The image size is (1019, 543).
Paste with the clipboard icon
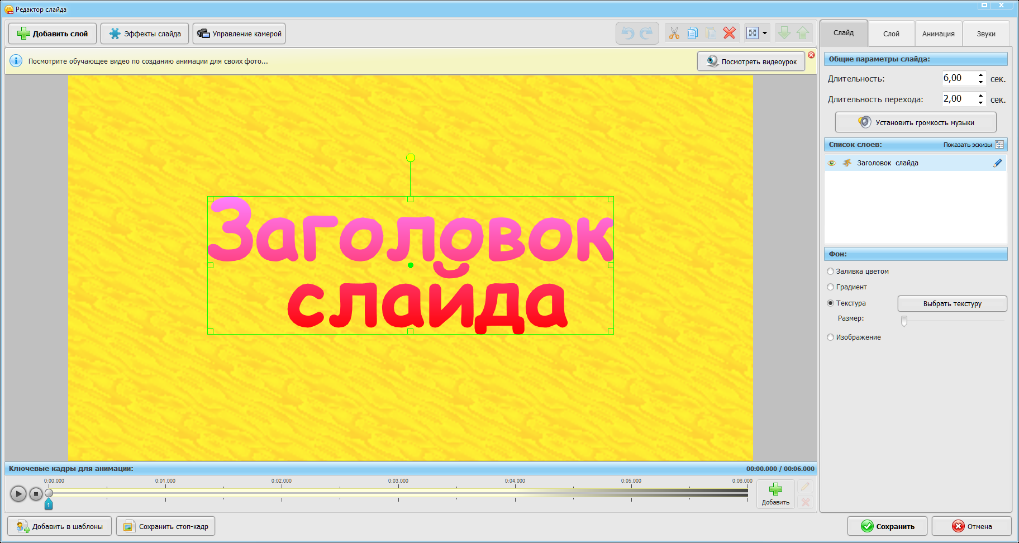(711, 34)
